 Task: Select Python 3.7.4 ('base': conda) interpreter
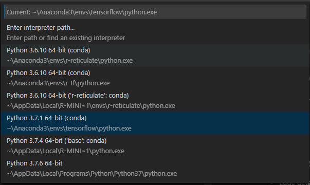155,146
